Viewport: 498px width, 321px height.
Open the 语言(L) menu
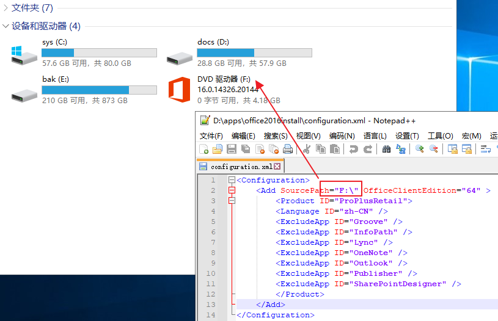pos(375,135)
